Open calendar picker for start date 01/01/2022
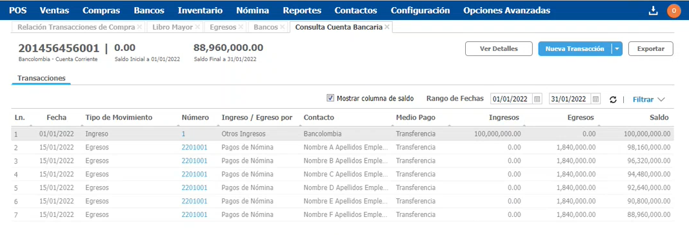 point(537,99)
